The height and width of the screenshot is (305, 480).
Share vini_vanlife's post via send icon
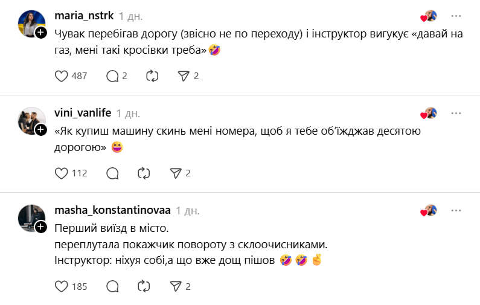pyautogui.click(x=175, y=173)
